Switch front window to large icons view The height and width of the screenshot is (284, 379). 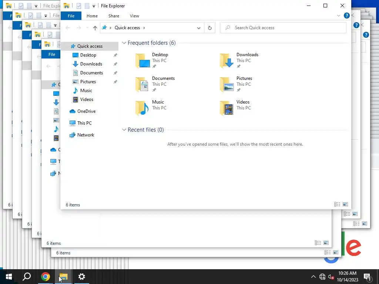(345, 204)
